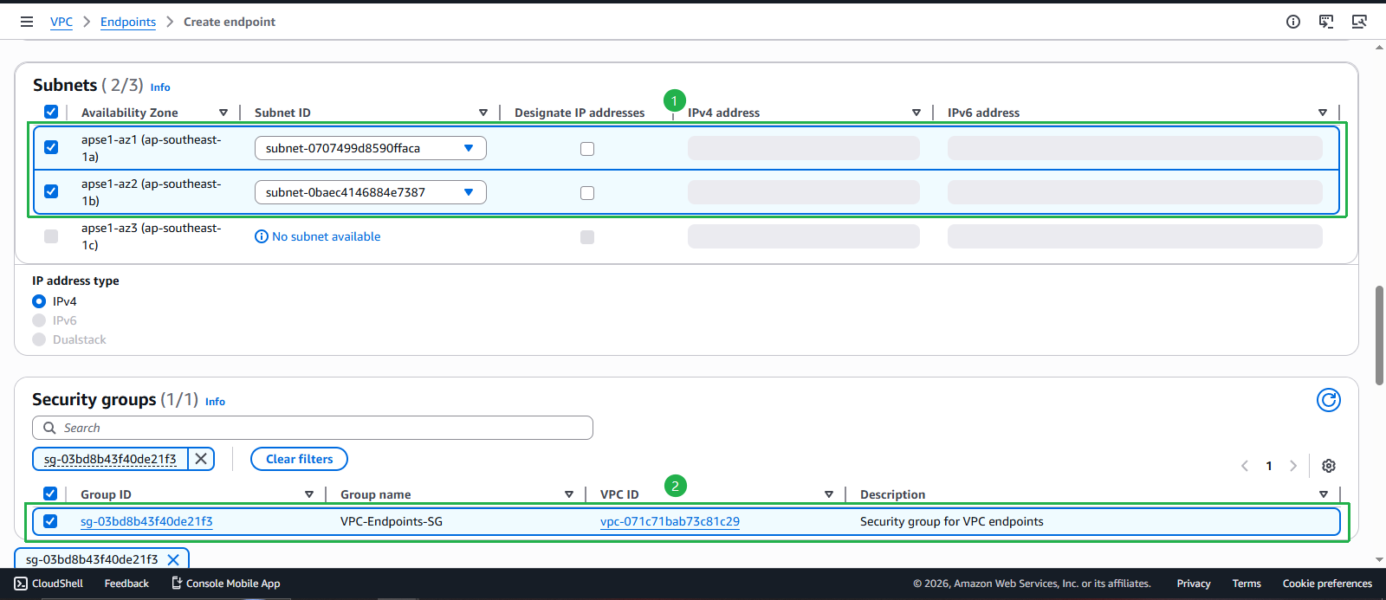1386x600 pixels.
Task: Open Cookie preferences
Action: [1327, 584]
